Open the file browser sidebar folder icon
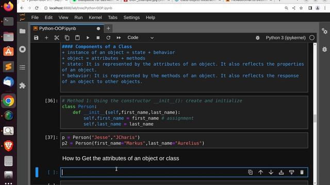Image resolution: width=330 pixels, height=185 pixels. click(23, 31)
